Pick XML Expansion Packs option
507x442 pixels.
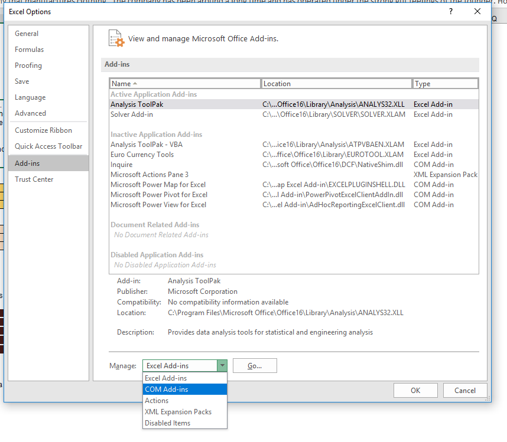point(178,412)
